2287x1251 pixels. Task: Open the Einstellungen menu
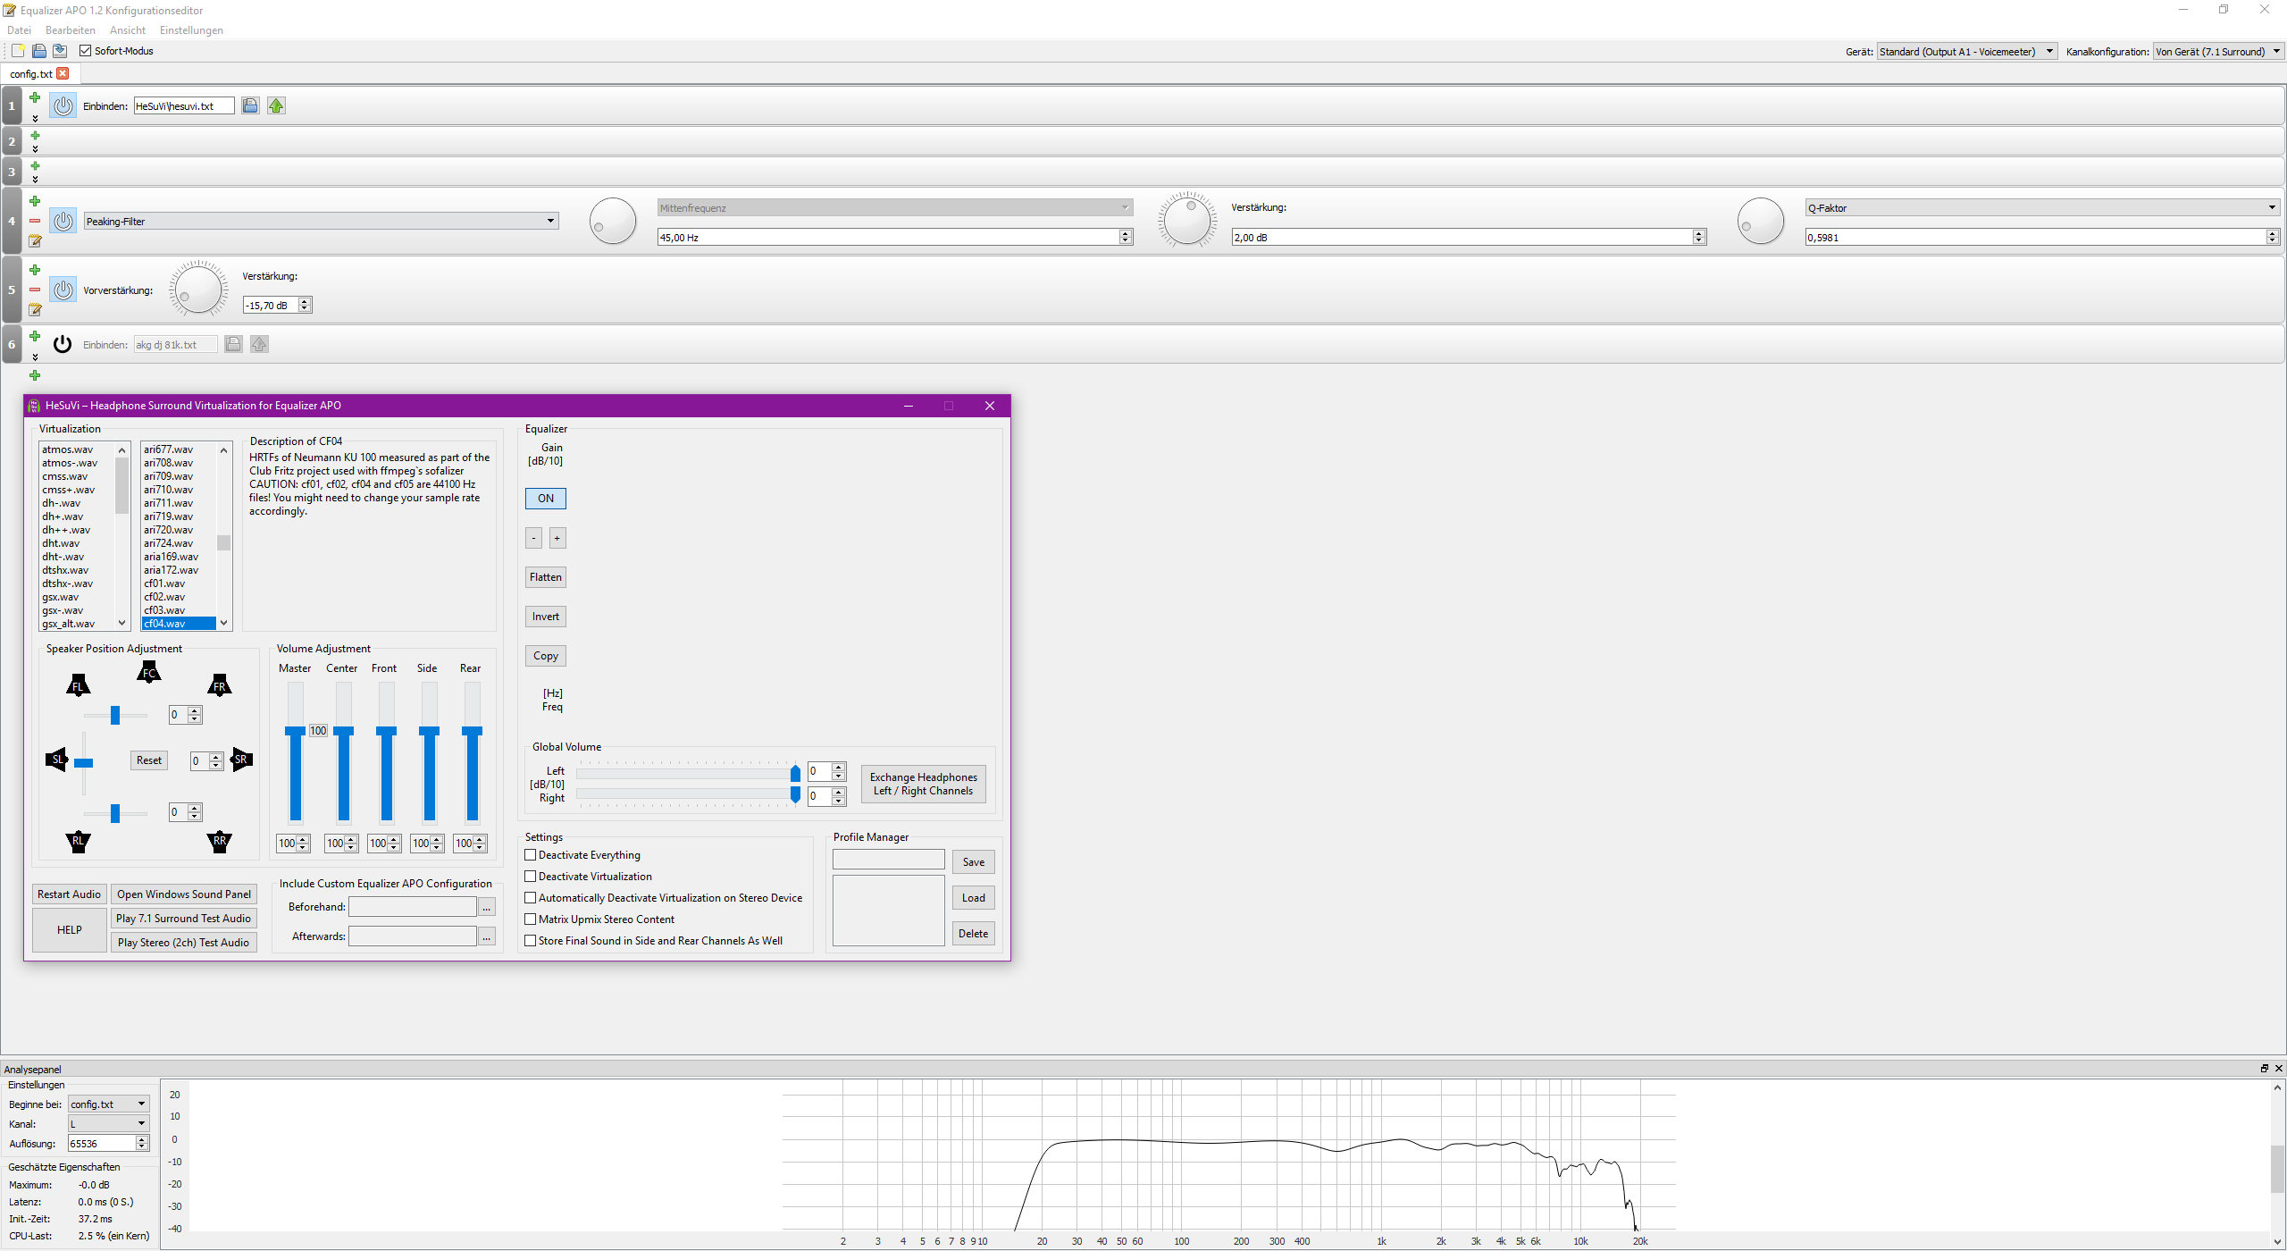(x=191, y=30)
